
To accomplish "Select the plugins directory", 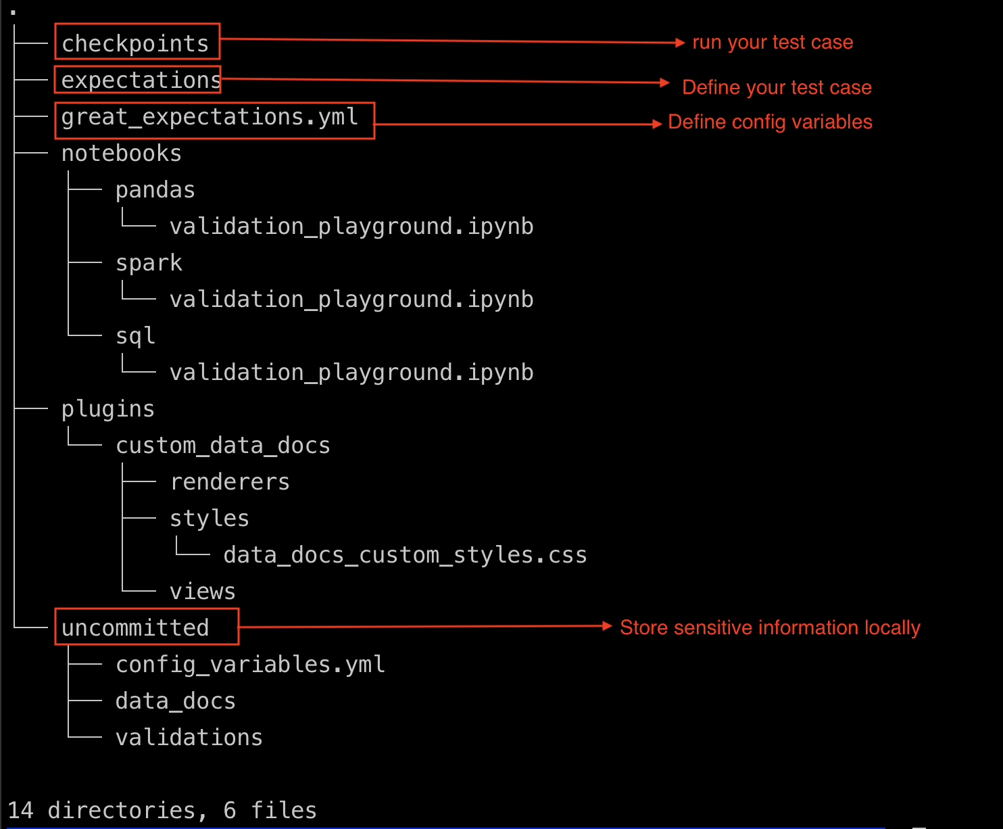I will [x=107, y=409].
